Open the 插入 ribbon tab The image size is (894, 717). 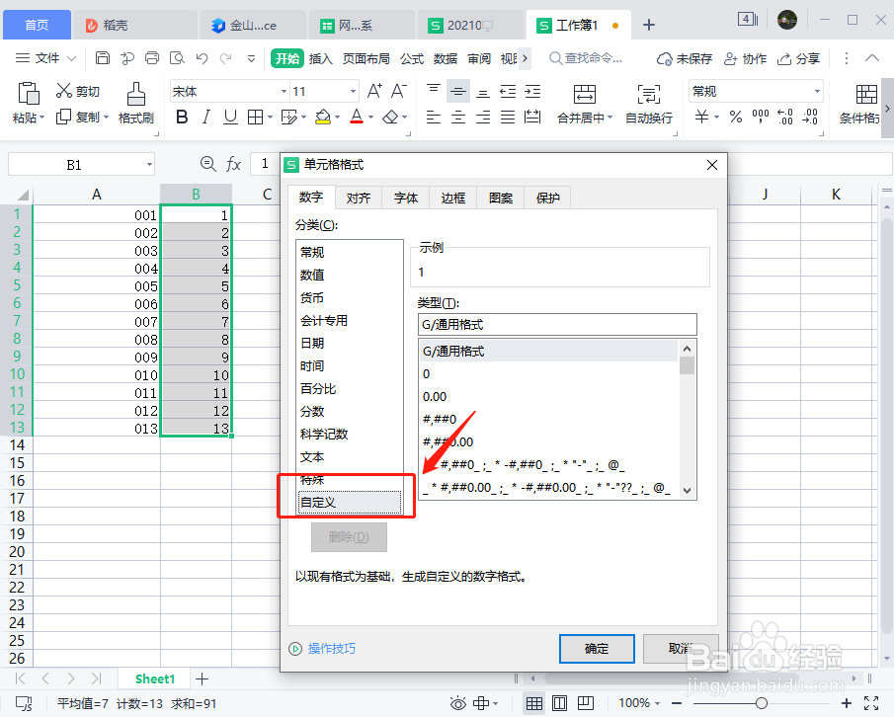tap(320, 58)
